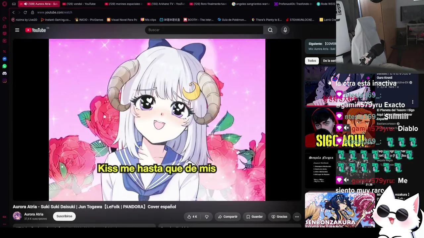Switch to the Rode WS12 tab
The height and width of the screenshot is (238, 424).
[x=326, y=4]
